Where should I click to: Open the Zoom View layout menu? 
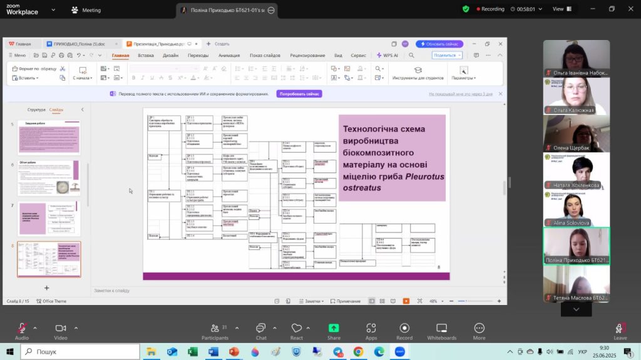click(x=562, y=9)
